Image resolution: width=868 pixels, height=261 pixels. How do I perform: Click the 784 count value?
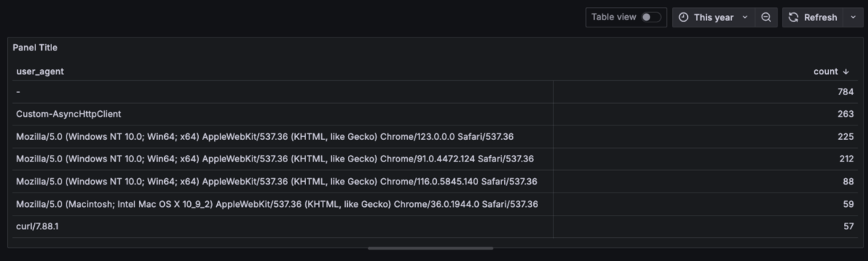tap(846, 92)
